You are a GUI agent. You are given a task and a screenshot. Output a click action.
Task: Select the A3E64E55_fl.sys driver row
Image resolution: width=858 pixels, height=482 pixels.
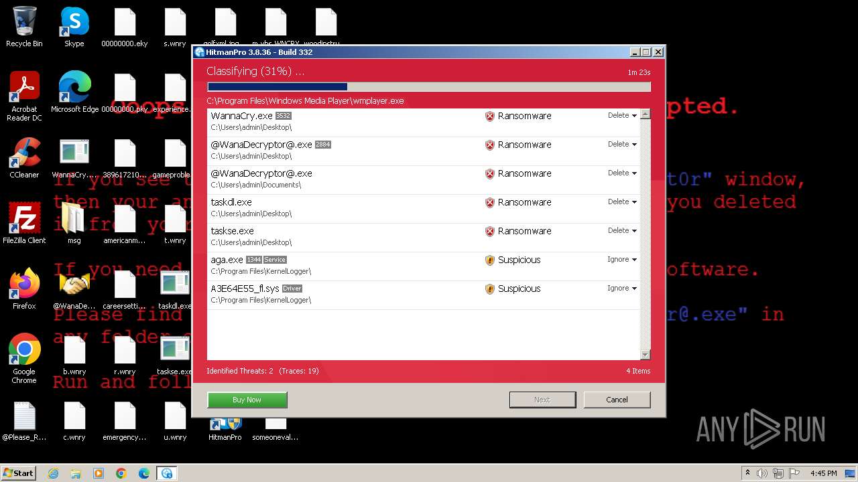click(424, 295)
